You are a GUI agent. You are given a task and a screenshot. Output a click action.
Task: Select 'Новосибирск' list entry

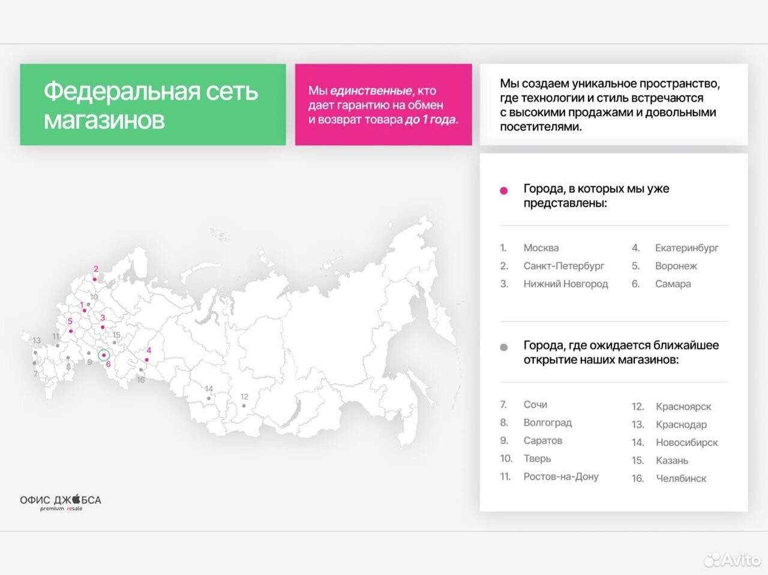[x=687, y=442]
